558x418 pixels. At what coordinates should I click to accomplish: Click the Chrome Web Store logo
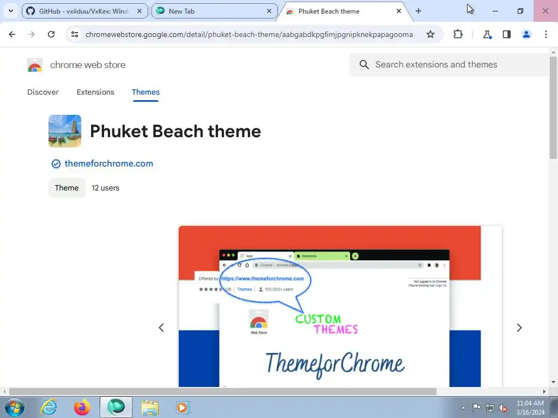tap(35, 65)
